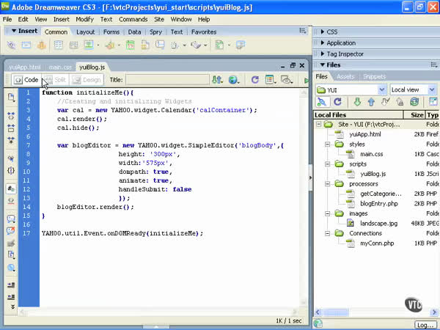Click the Hyperlink icon in Insert bar
Viewport: 440px width, 330px height.
coord(13,45)
